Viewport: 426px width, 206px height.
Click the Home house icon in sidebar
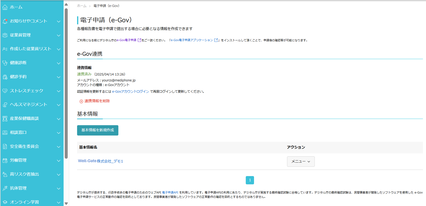pyautogui.click(x=5, y=7)
